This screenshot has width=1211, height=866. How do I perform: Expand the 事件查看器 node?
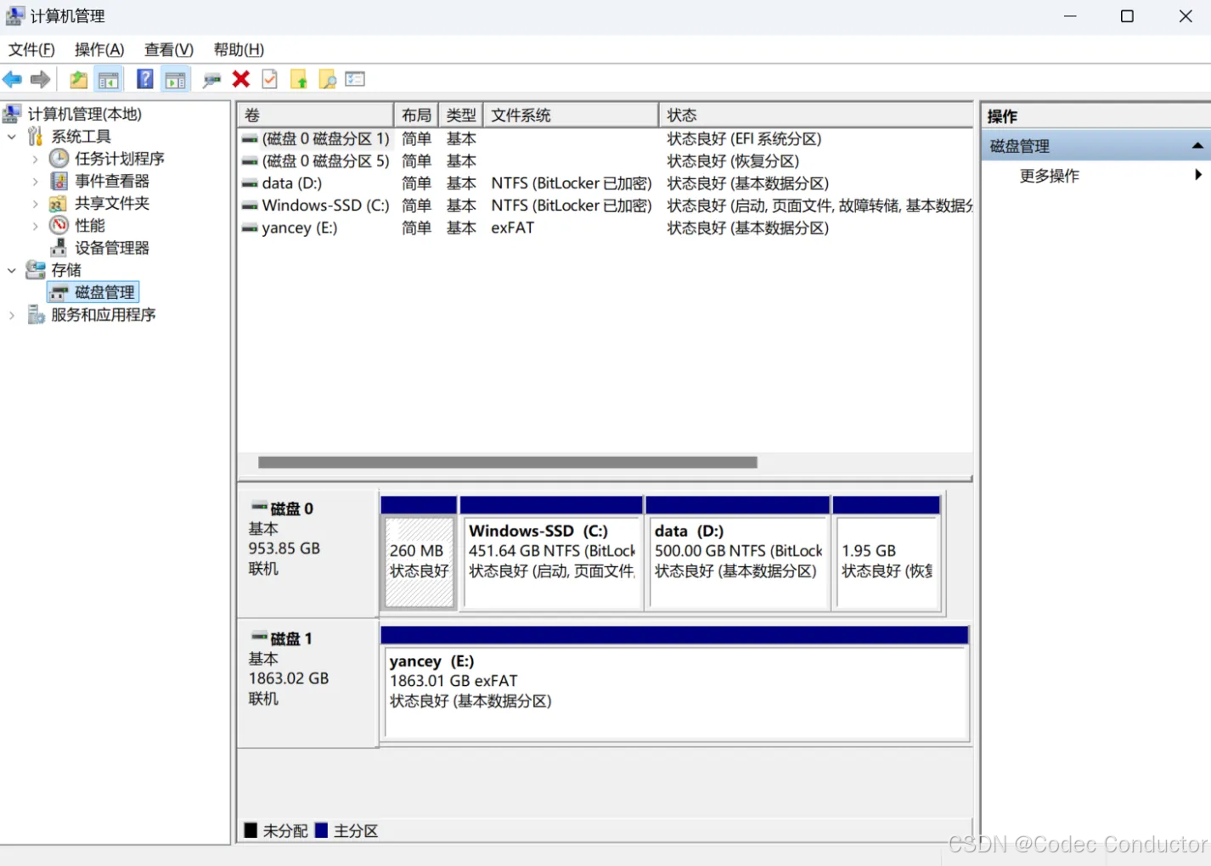(35, 181)
